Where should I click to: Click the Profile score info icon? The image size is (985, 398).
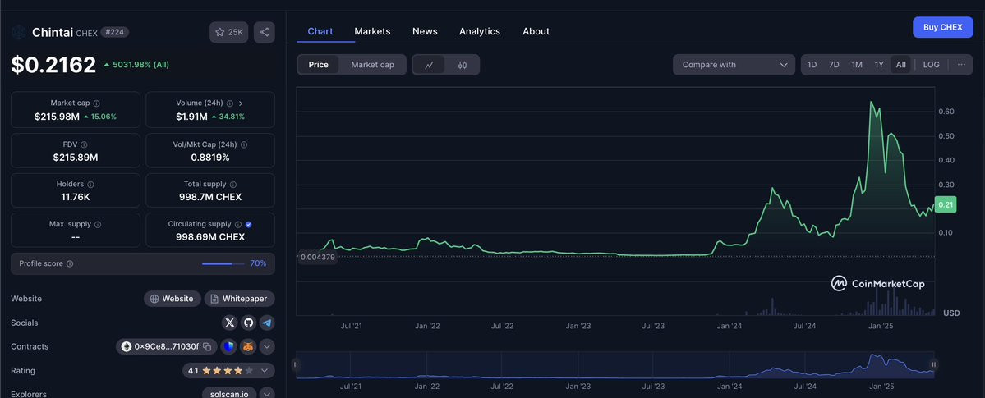tap(70, 263)
